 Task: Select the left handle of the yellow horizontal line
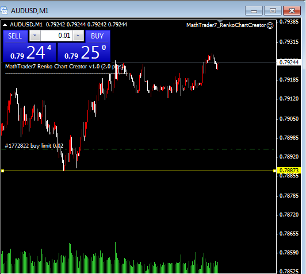coord(2,171)
